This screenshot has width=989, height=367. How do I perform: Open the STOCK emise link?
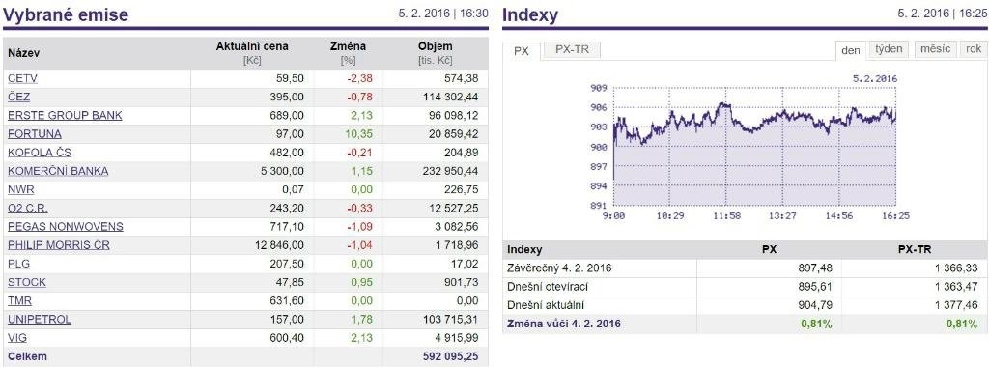(26, 282)
